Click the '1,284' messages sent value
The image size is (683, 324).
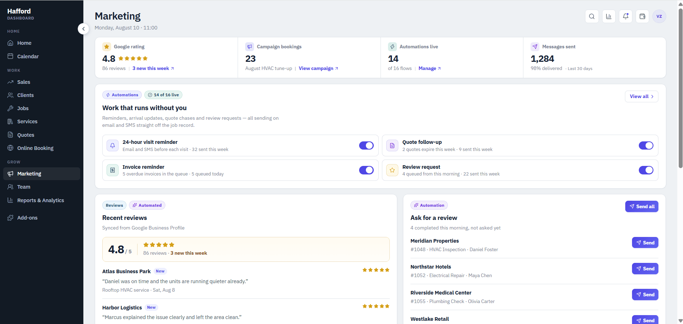point(542,59)
